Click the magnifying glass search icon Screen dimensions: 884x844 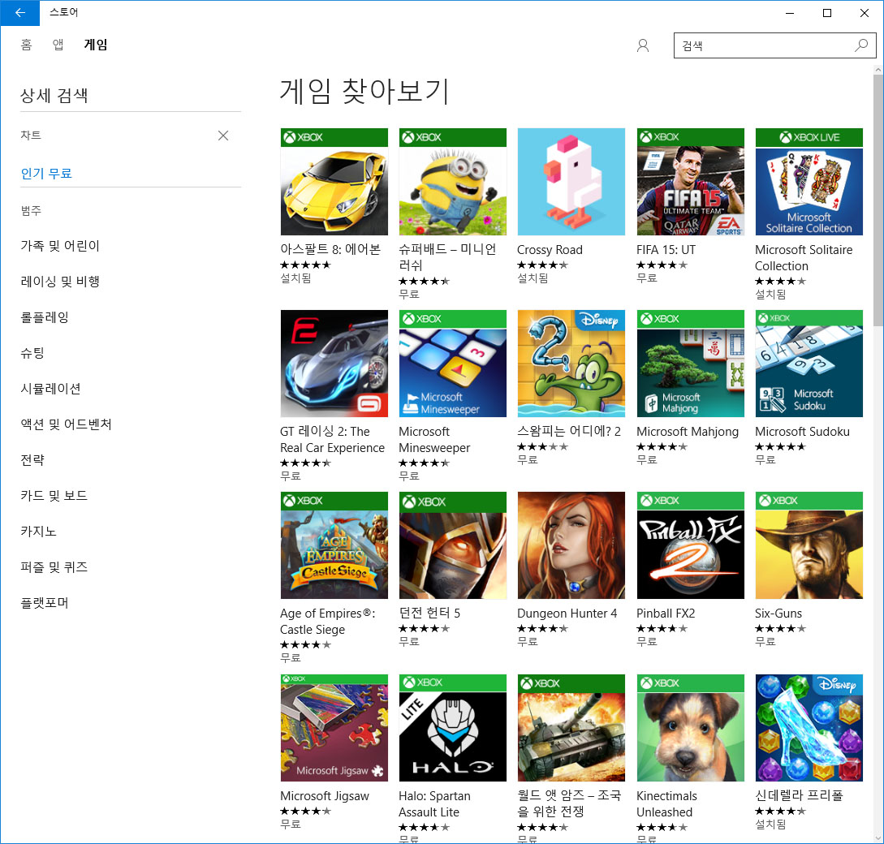pos(861,45)
